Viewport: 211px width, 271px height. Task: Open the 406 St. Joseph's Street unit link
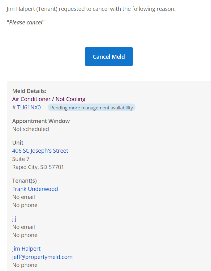pyautogui.click(x=40, y=151)
